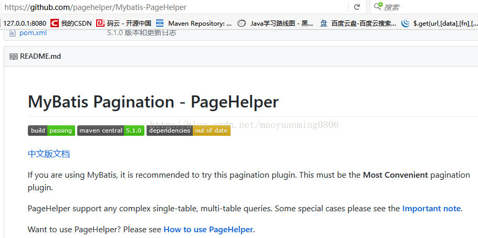Click the Java学习路线图 bookmark favicon
The image size is (478, 238).
click(x=242, y=23)
